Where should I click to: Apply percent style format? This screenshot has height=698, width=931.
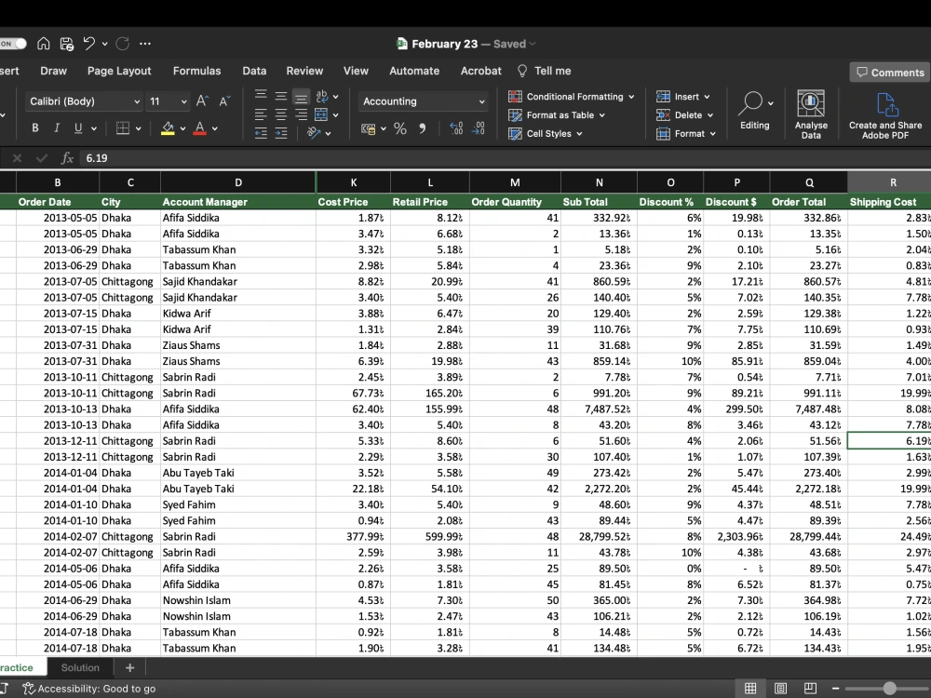(x=400, y=128)
